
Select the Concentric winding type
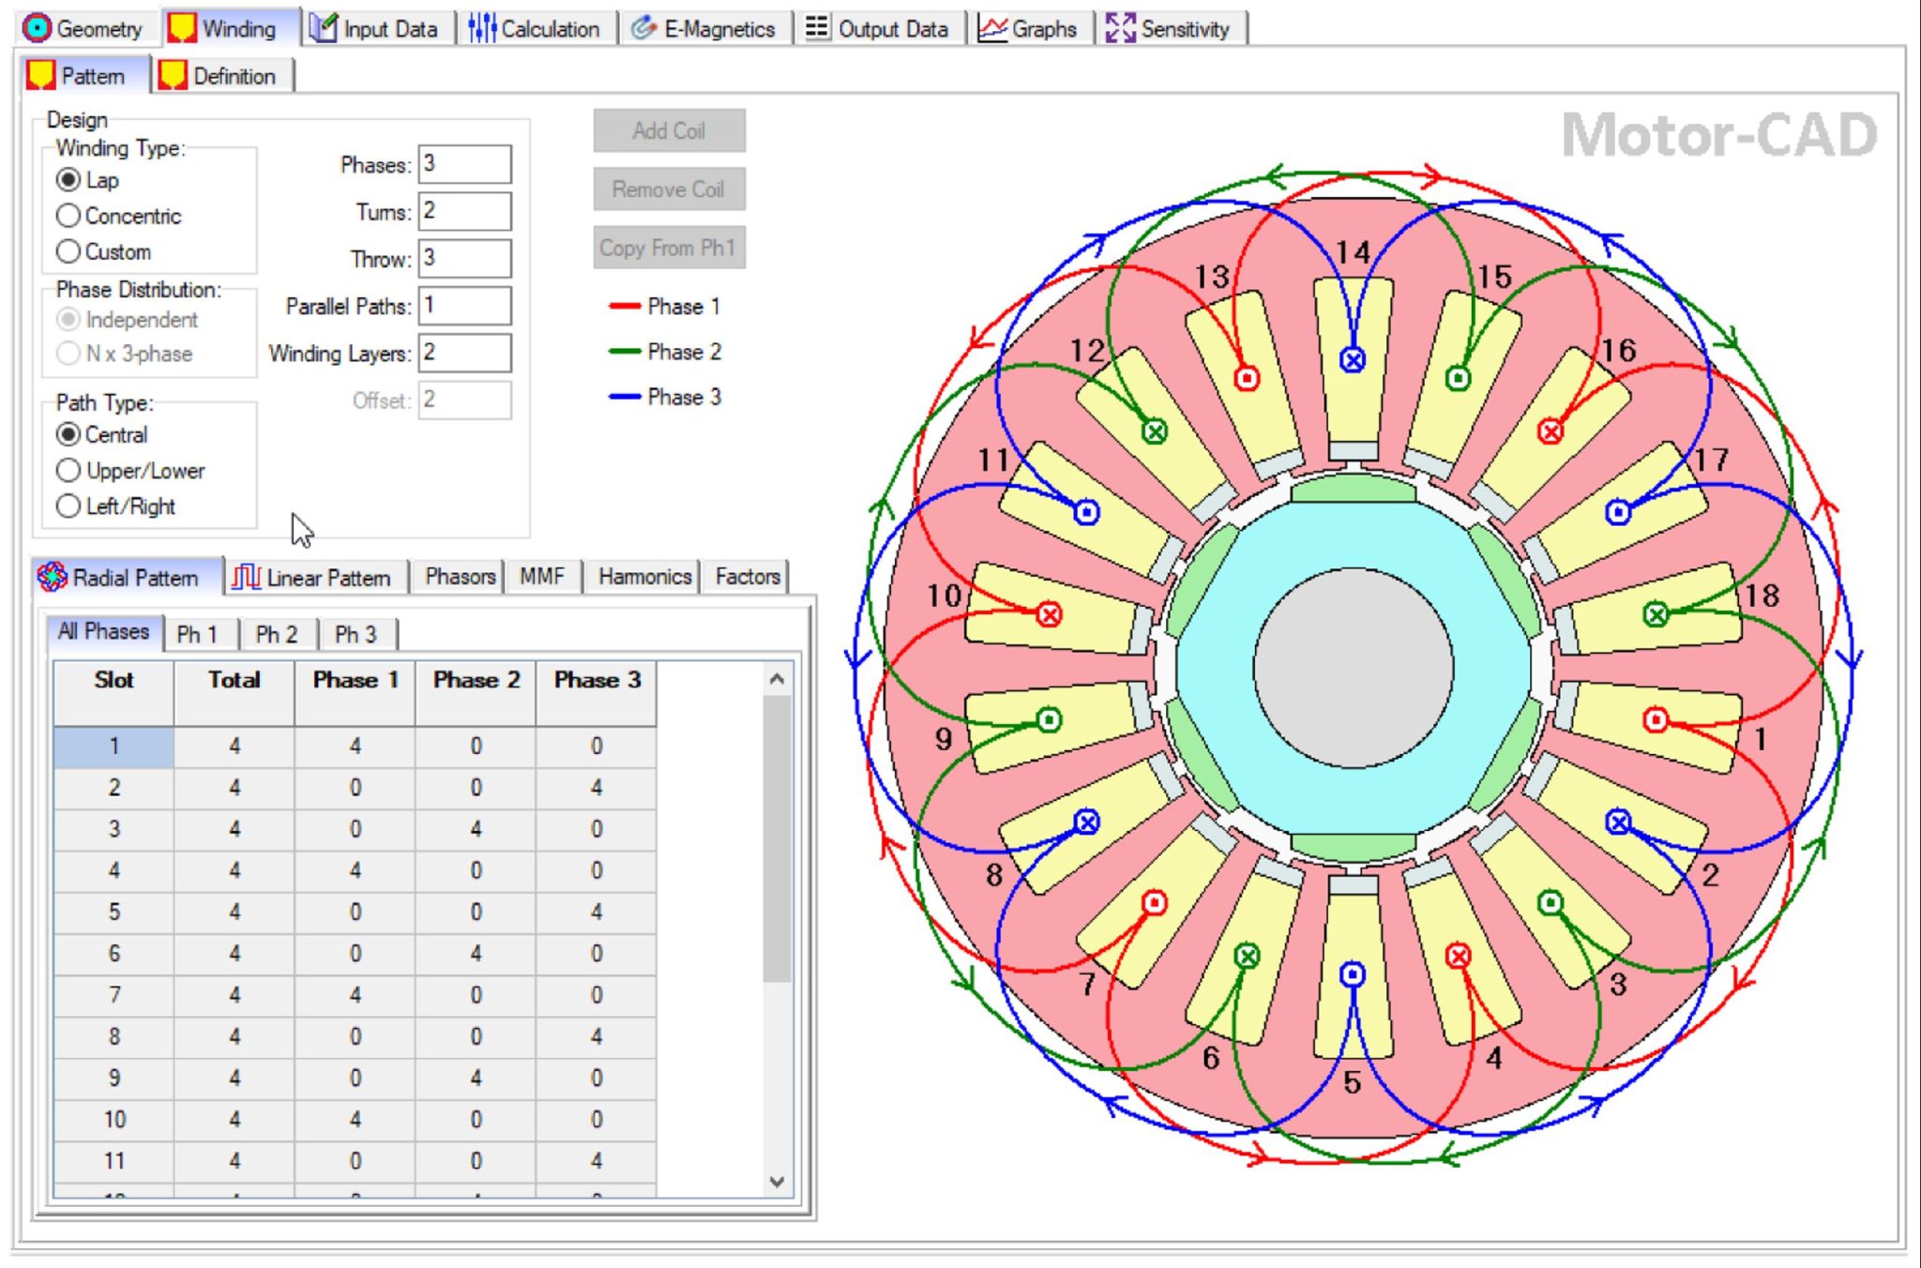coord(68,216)
